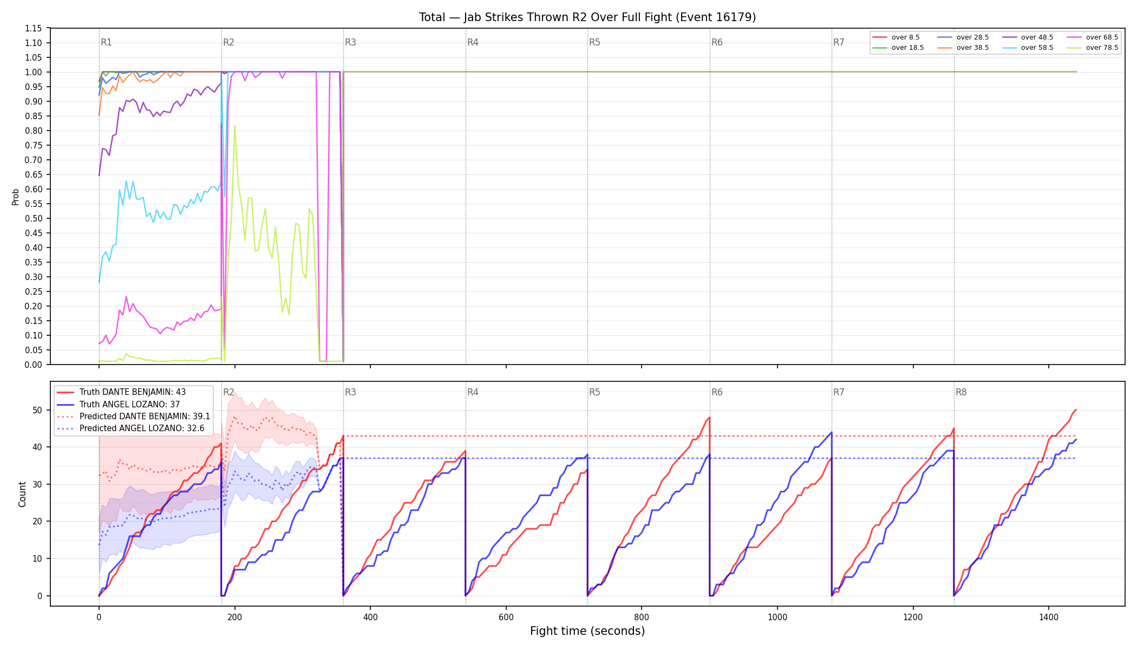Viewport: 1137px width, 650px height.
Task: Click the 1.15 tick on the Prob axis
Action: 34,28
